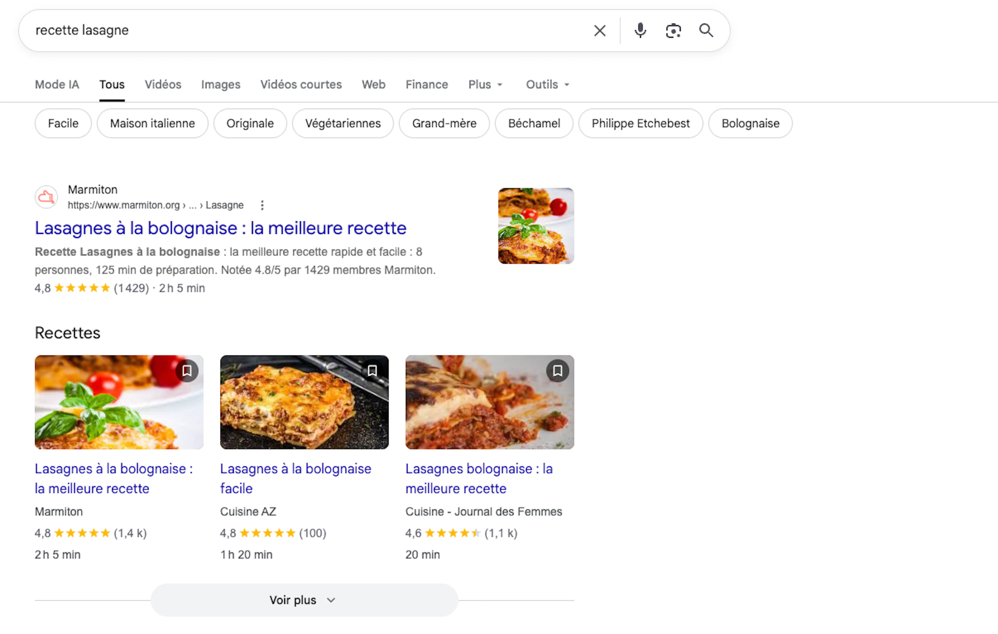Image resolution: width=998 pixels, height=634 pixels.
Task: Select the Béchamel chip
Action: coord(534,123)
